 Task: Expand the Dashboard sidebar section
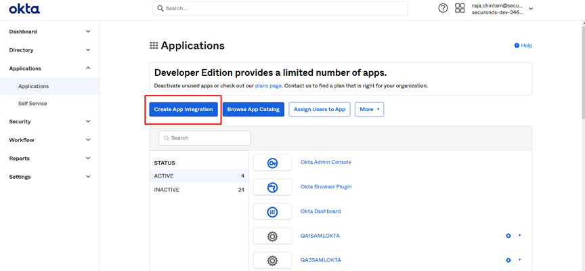[x=88, y=31]
